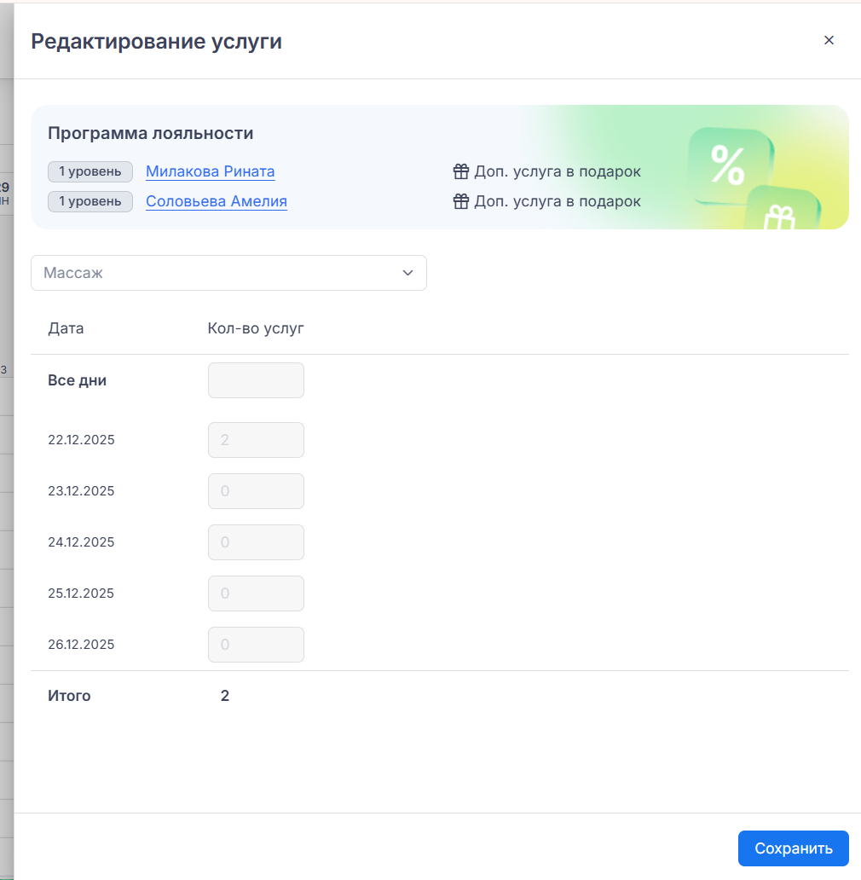
Task: Click the gift box illustration
Action: [x=780, y=211]
